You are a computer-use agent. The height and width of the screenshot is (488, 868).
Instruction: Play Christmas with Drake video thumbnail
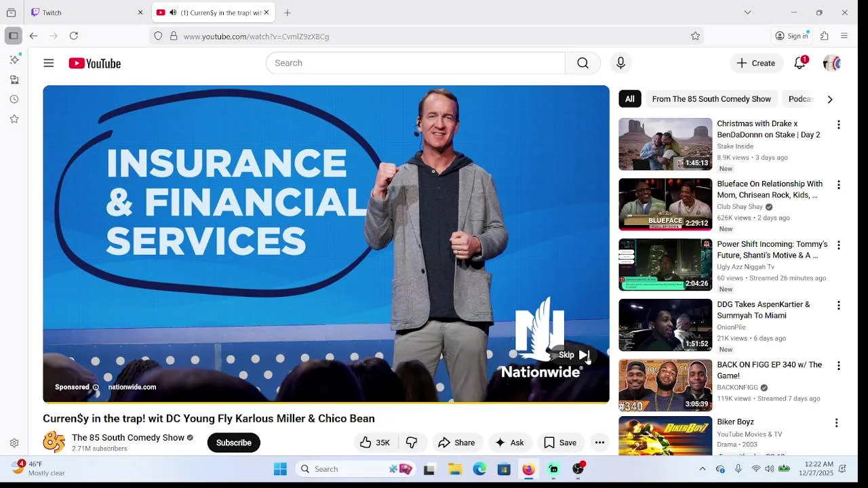[x=665, y=144]
